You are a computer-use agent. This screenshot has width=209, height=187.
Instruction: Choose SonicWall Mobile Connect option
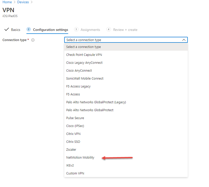(x=85, y=78)
